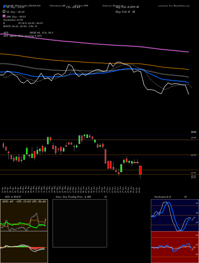The height and width of the screenshot is (263, 199).
Task: Click the white 50 Day legend swatch
Action: tap(4, 12)
